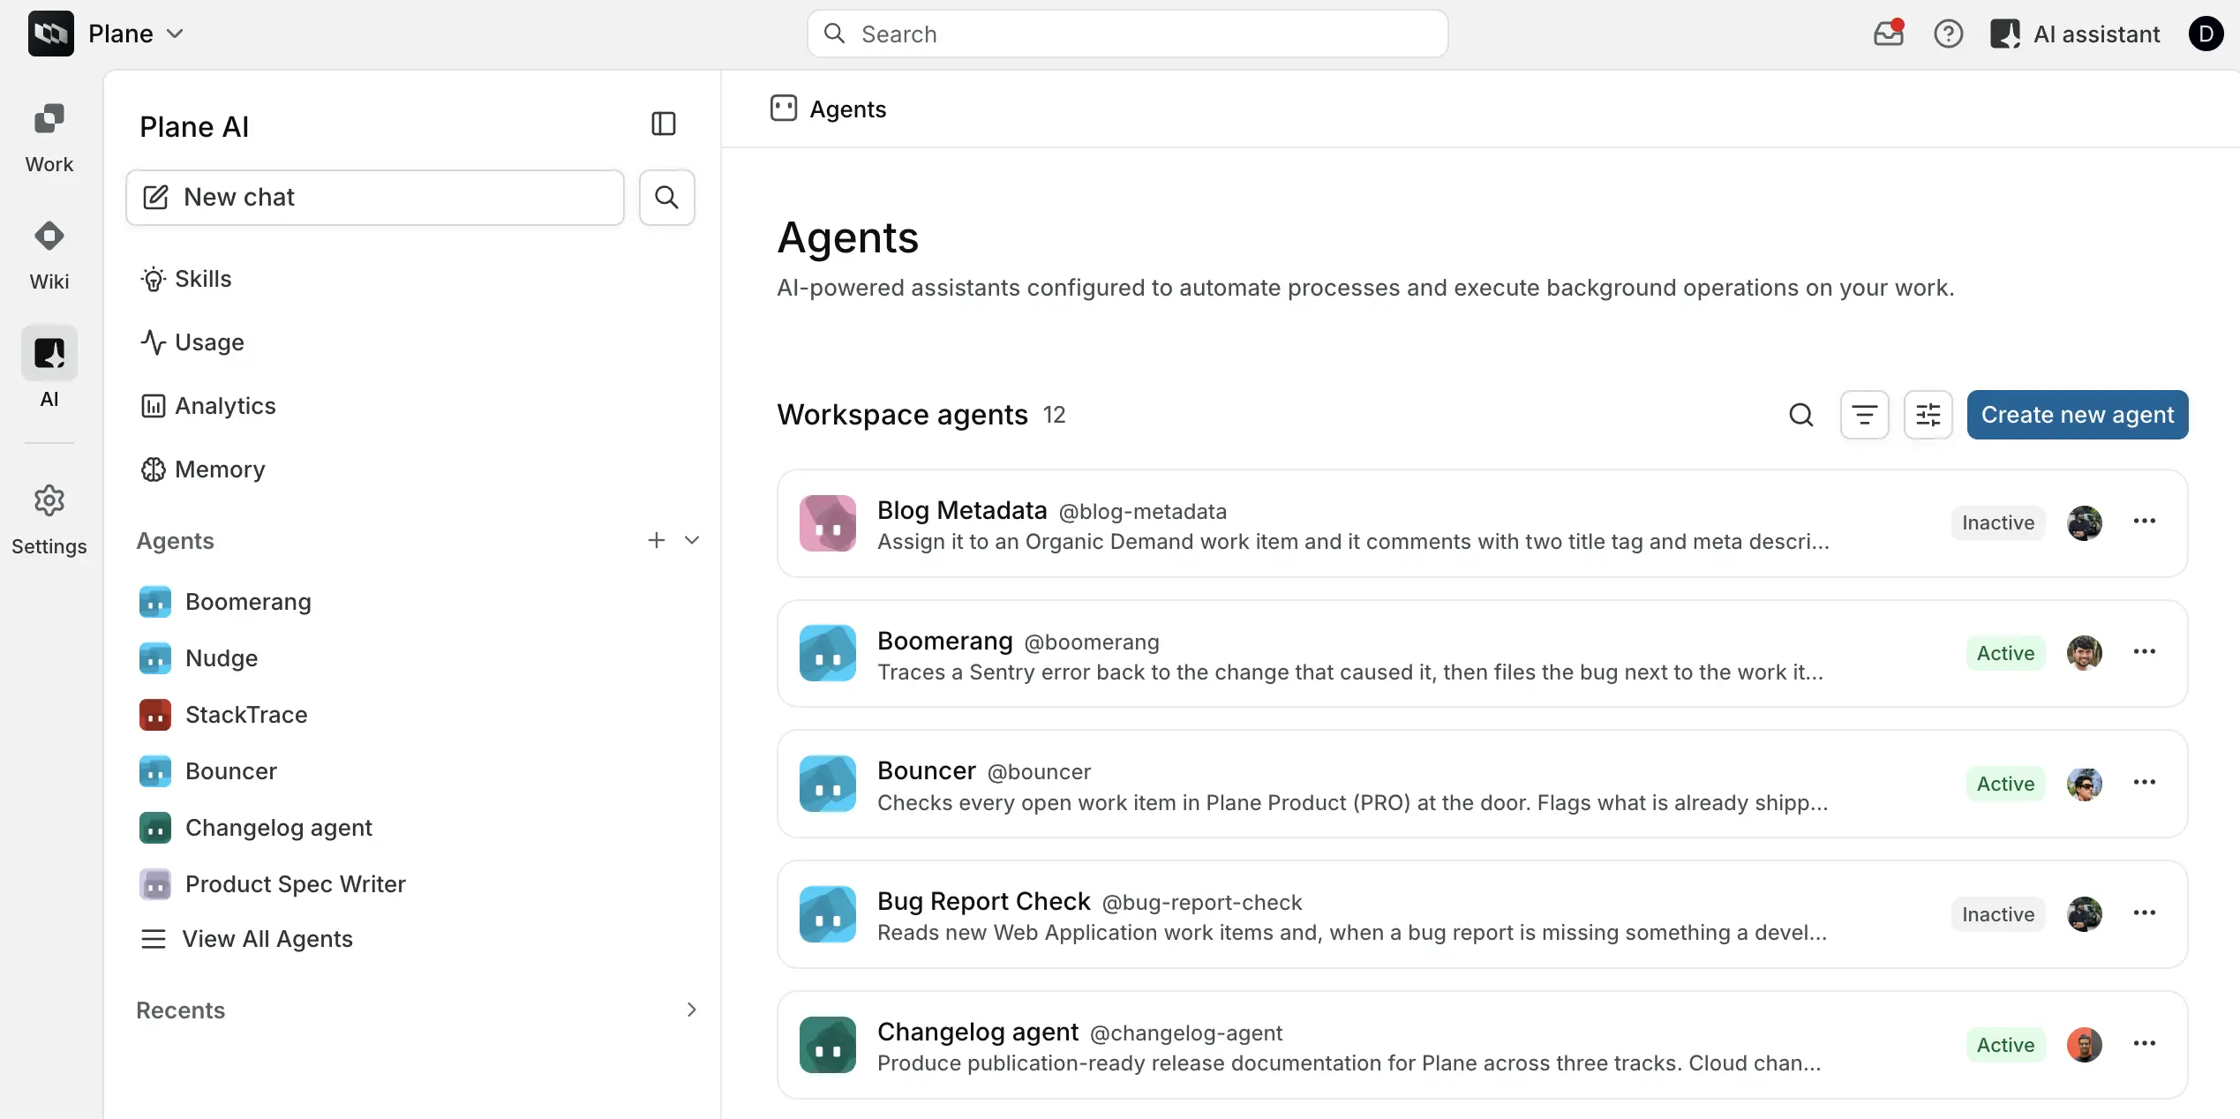Click the Bug Report Check owner avatar
This screenshot has height=1119, width=2240.
(x=2084, y=915)
